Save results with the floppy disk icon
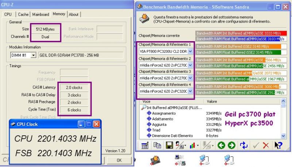Image resolution: width=292 pixels, height=167 pixels. click(x=169, y=145)
